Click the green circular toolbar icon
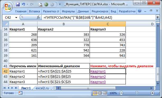The image size is (162, 98). (x=46, y=4)
